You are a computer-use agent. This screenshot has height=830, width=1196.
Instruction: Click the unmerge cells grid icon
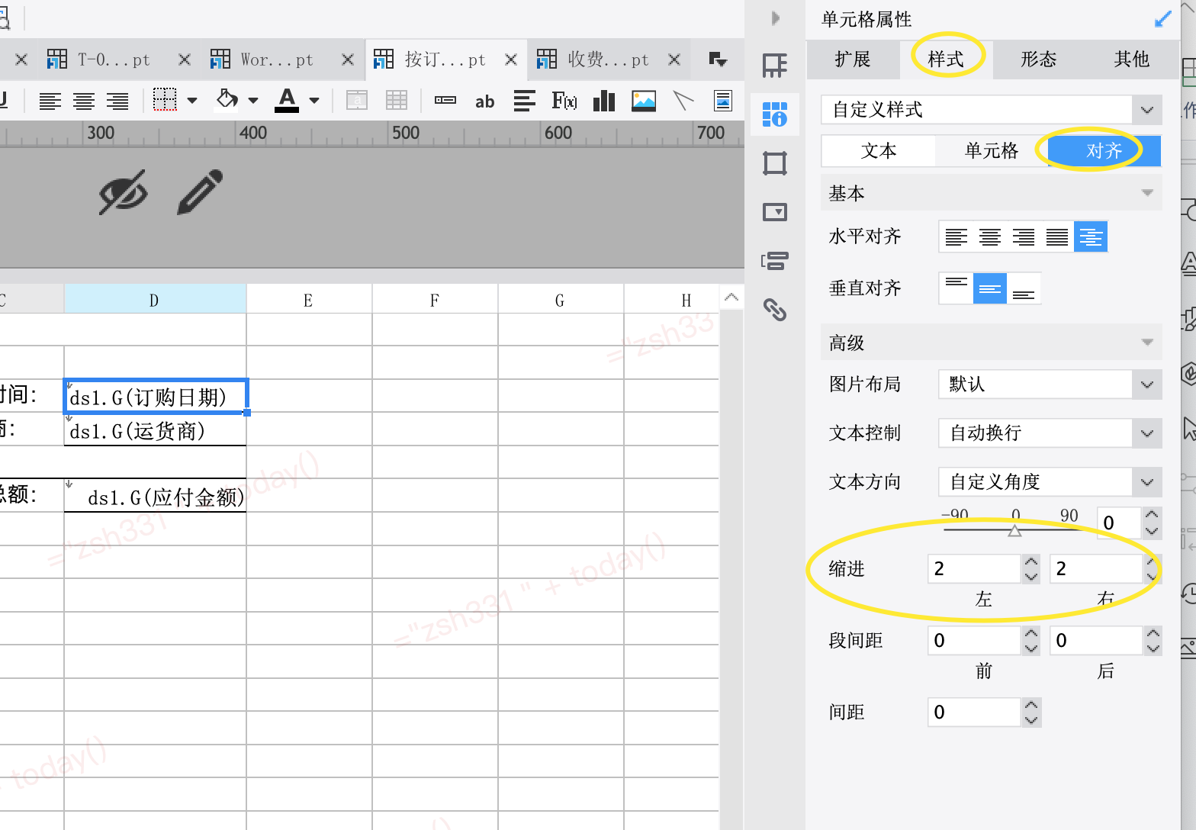(x=397, y=100)
